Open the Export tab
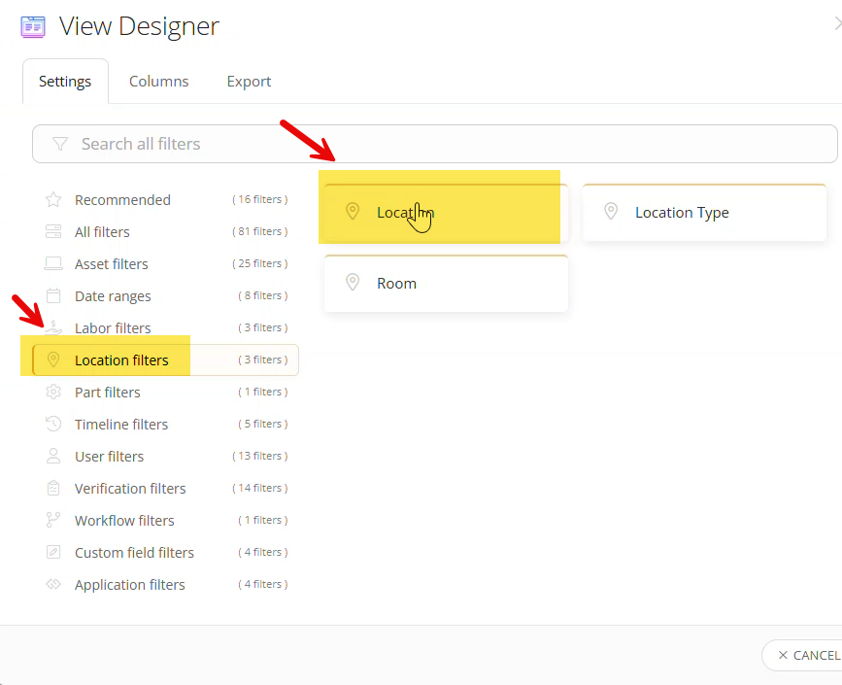The width and height of the screenshot is (842, 685). (x=248, y=81)
